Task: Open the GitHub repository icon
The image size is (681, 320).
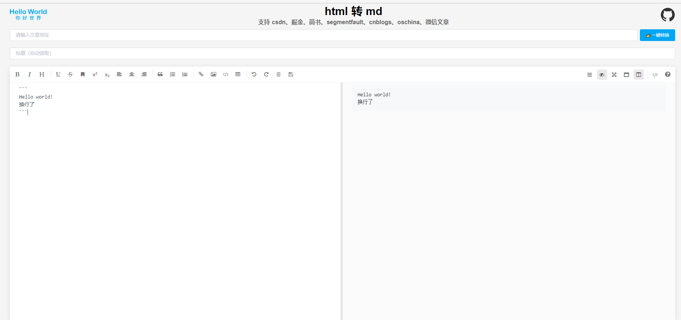Action: pos(668,15)
